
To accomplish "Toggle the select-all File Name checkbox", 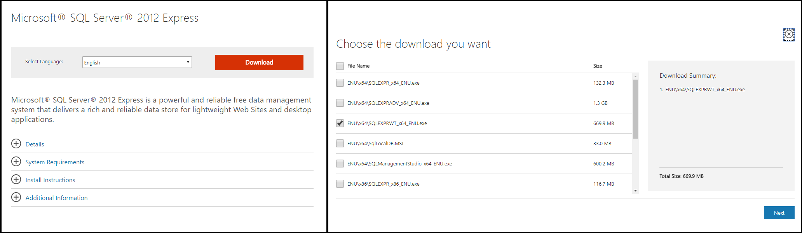I will 340,66.
